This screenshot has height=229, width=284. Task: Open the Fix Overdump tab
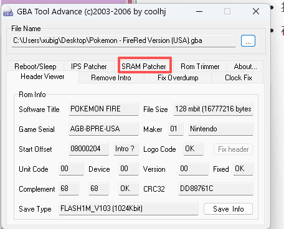[178, 78]
